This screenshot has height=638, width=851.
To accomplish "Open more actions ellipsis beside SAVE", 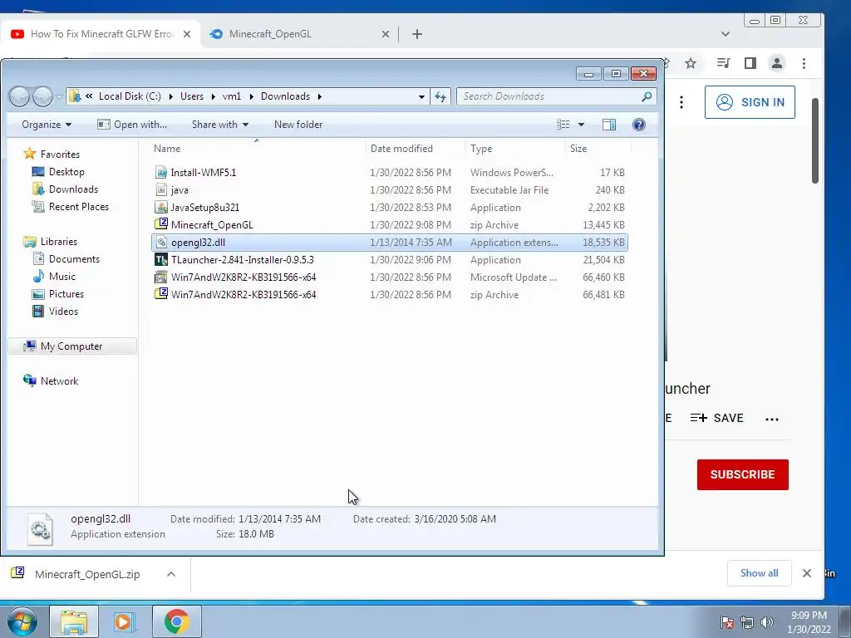I will tap(772, 419).
